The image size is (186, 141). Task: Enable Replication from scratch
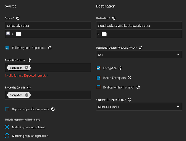[98, 87]
